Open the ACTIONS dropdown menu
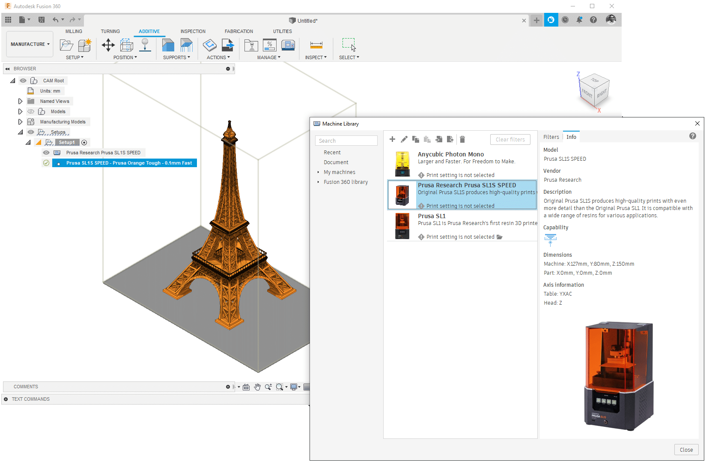The image size is (706, 462). click(x=218, y=57)
